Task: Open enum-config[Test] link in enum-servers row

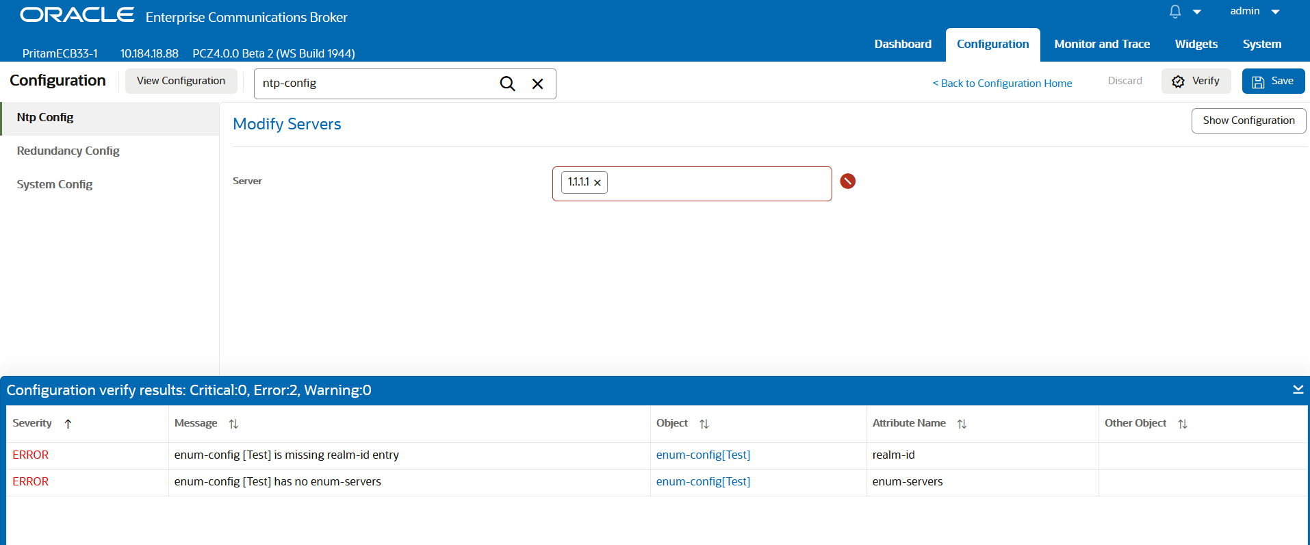Action: click(703, 481)
